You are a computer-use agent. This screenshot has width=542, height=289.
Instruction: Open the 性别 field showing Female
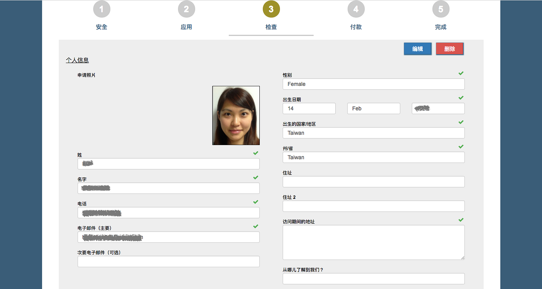pyautogui.click(x=374, y=84)
